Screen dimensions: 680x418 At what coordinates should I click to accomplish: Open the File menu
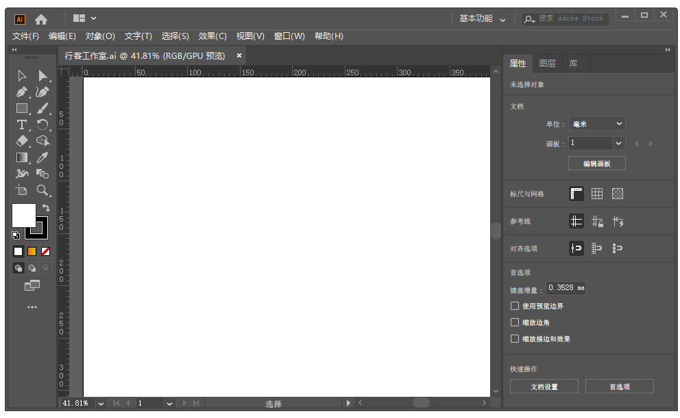tap(25, 36)
